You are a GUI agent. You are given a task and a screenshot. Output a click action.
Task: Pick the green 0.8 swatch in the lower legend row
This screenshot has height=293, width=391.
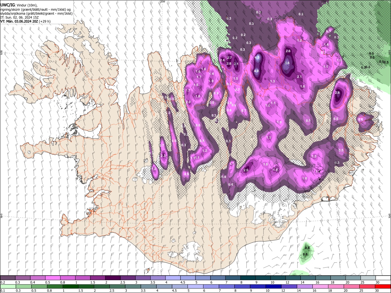coord(55,286)
